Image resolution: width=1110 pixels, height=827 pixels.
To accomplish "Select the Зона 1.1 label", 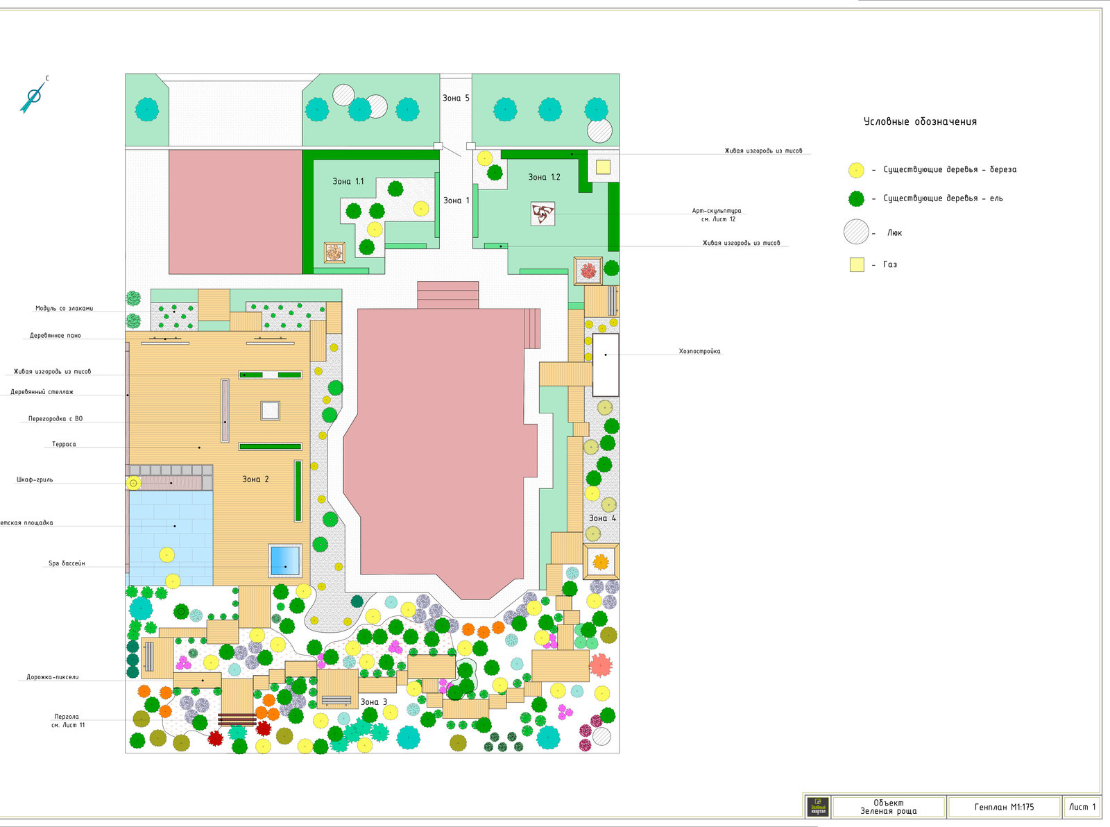I will [x=348, y=181].
